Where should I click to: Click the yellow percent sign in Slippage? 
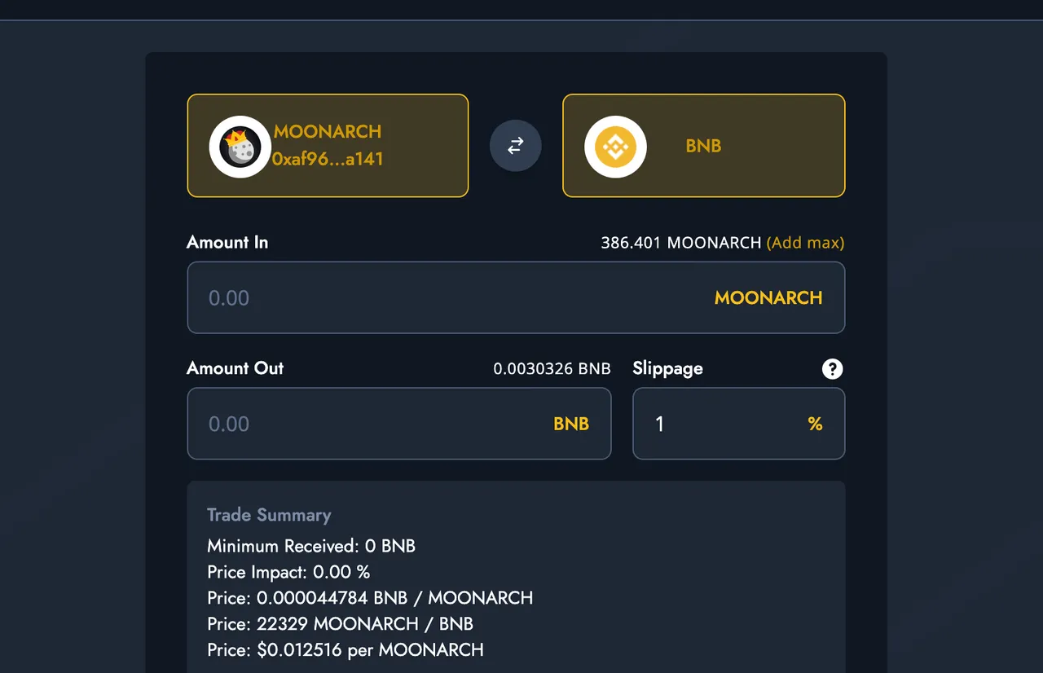coord(815,424)
